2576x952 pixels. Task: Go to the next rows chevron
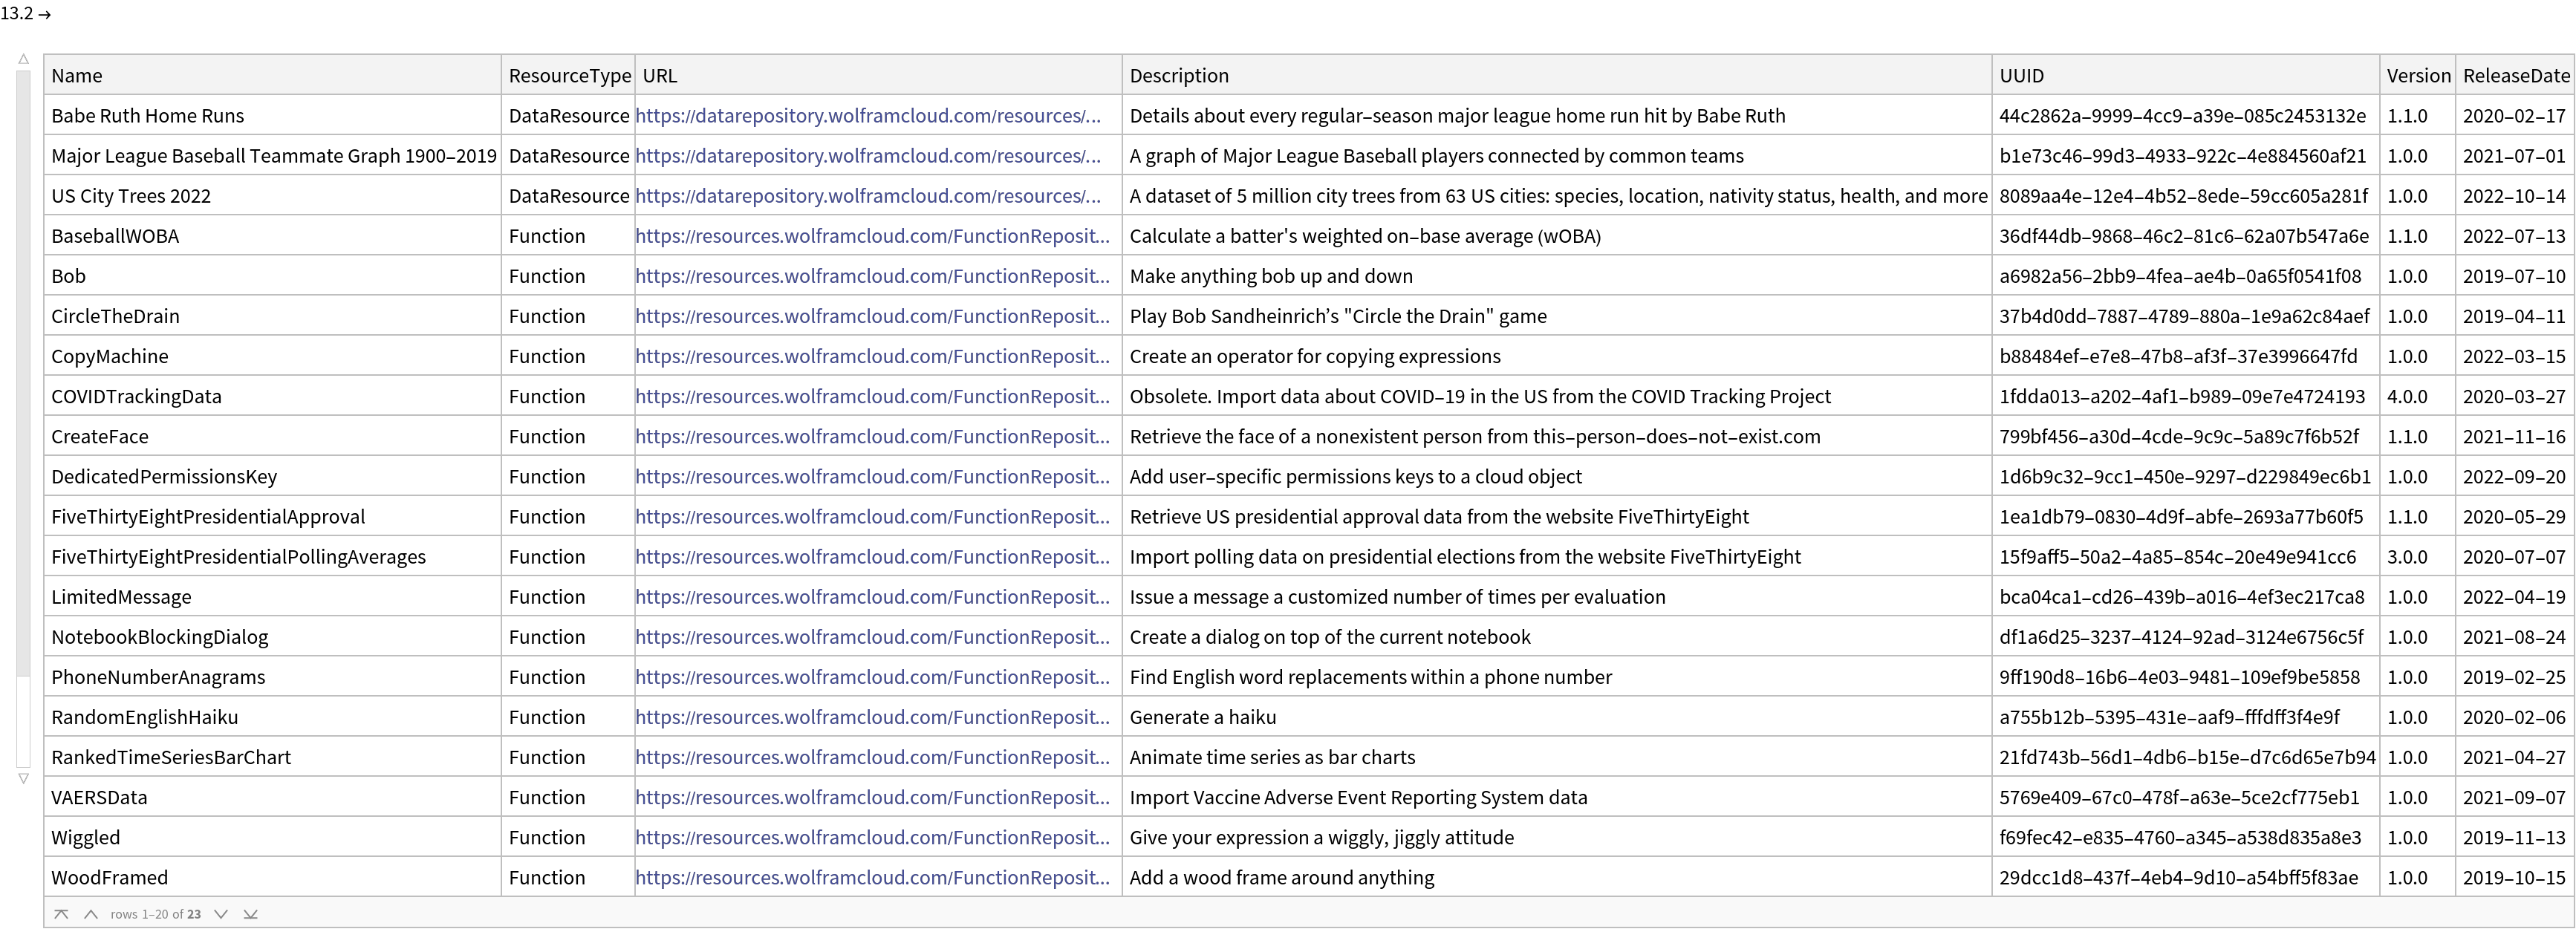[x=221, y=914]
